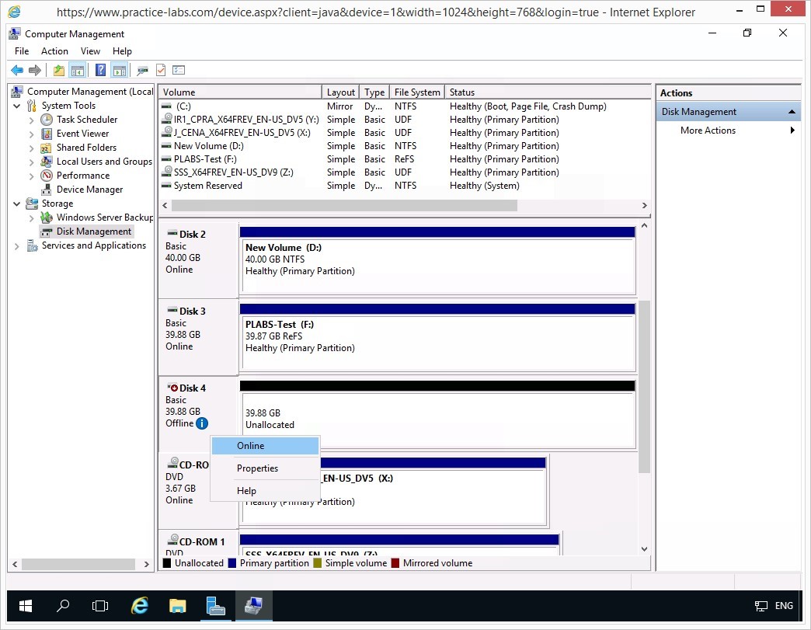The height and width of the screenshot is (630, 811).
Task: Expand the Services and Applications node
Action: point(17,245)
